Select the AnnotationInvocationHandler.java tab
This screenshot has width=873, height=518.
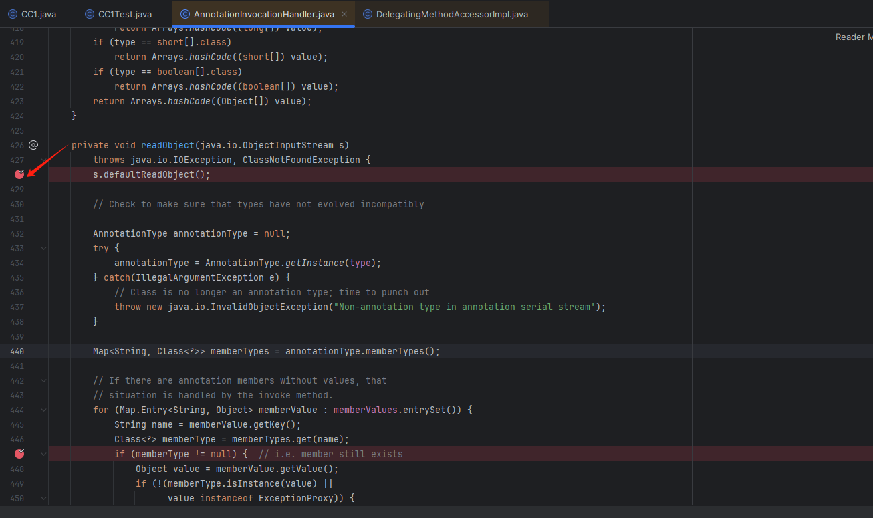click(264, 14)
